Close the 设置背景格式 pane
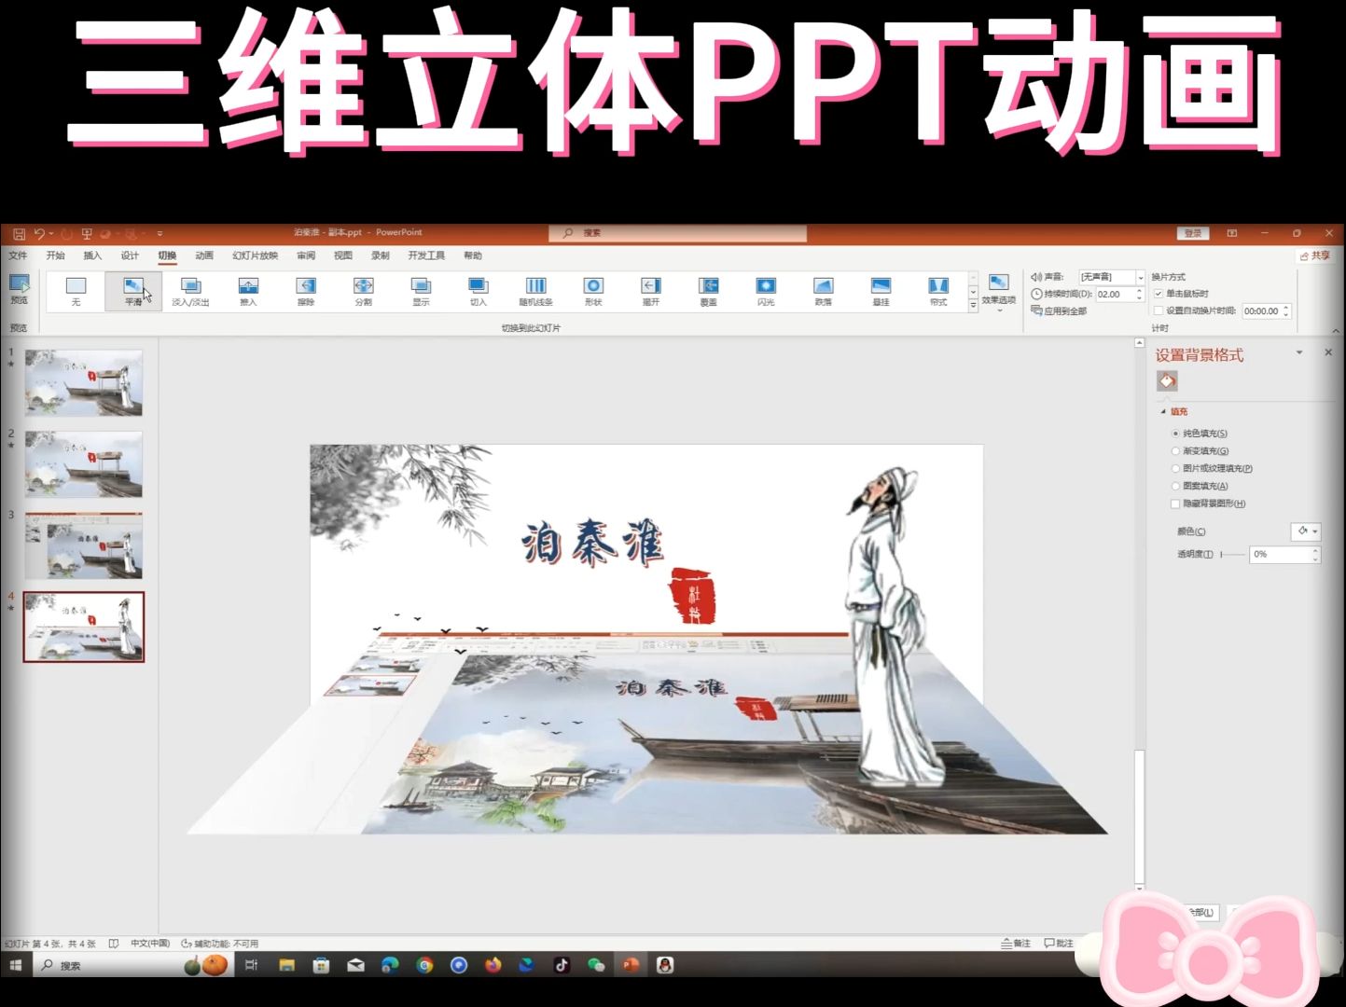 click(x=1328, y=352)
